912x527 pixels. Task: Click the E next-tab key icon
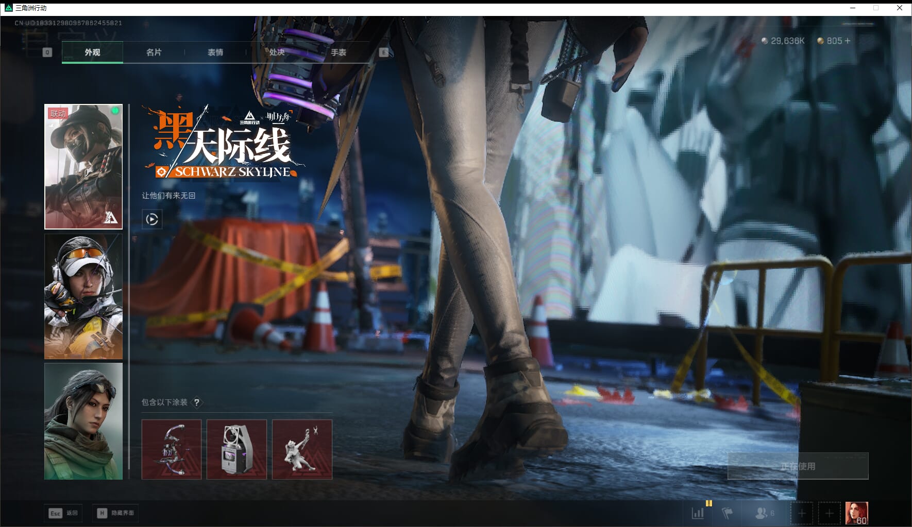383,52
